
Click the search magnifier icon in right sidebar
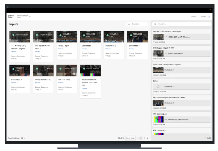155,24
